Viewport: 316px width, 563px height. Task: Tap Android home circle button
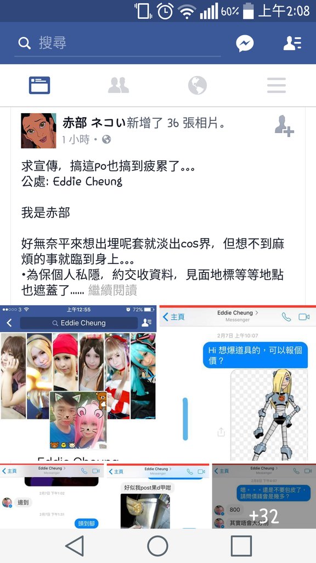pyautogui.click(x=157, y=546)
